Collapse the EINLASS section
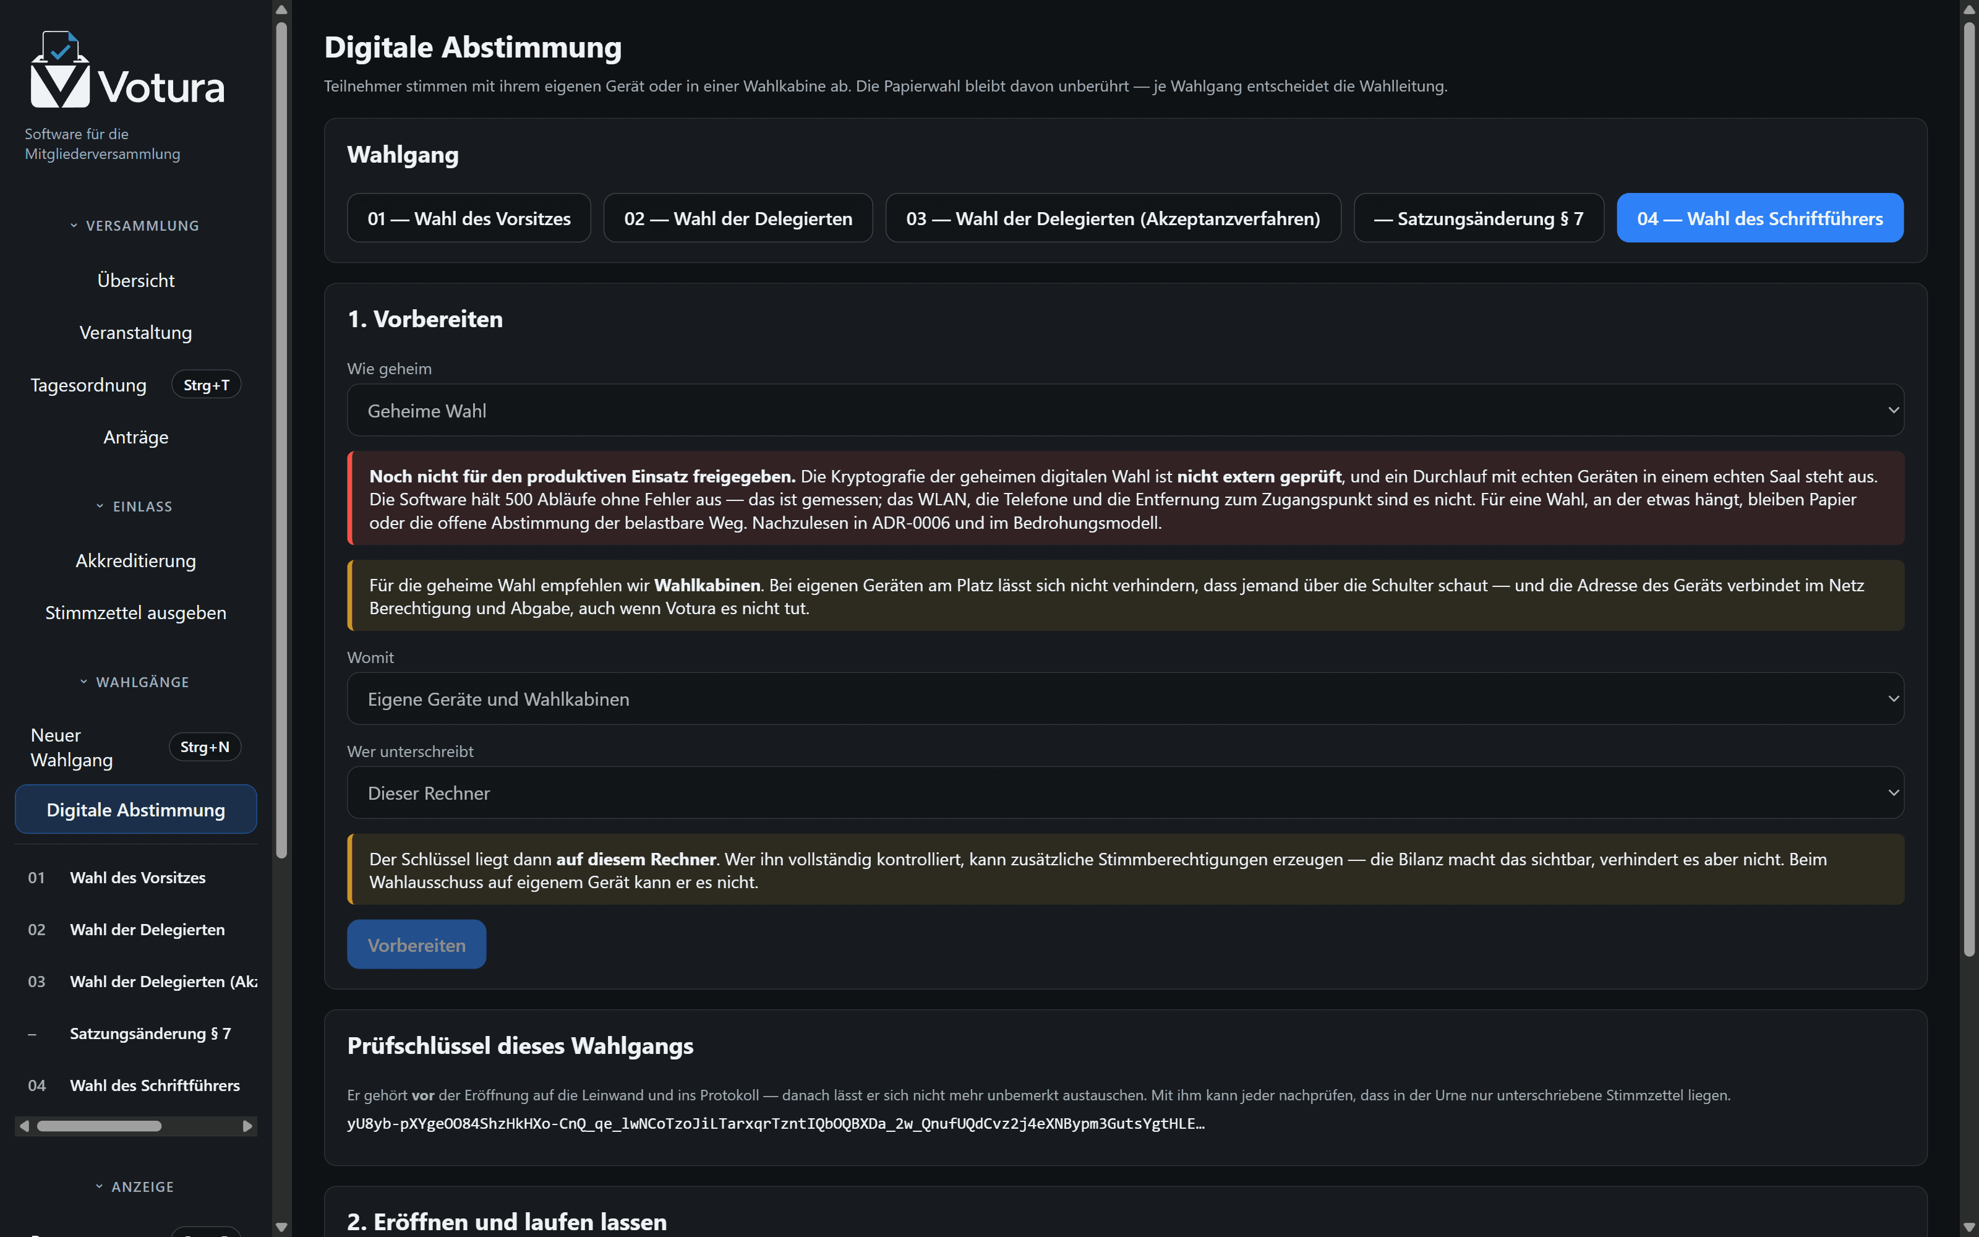 coord(136,507)
